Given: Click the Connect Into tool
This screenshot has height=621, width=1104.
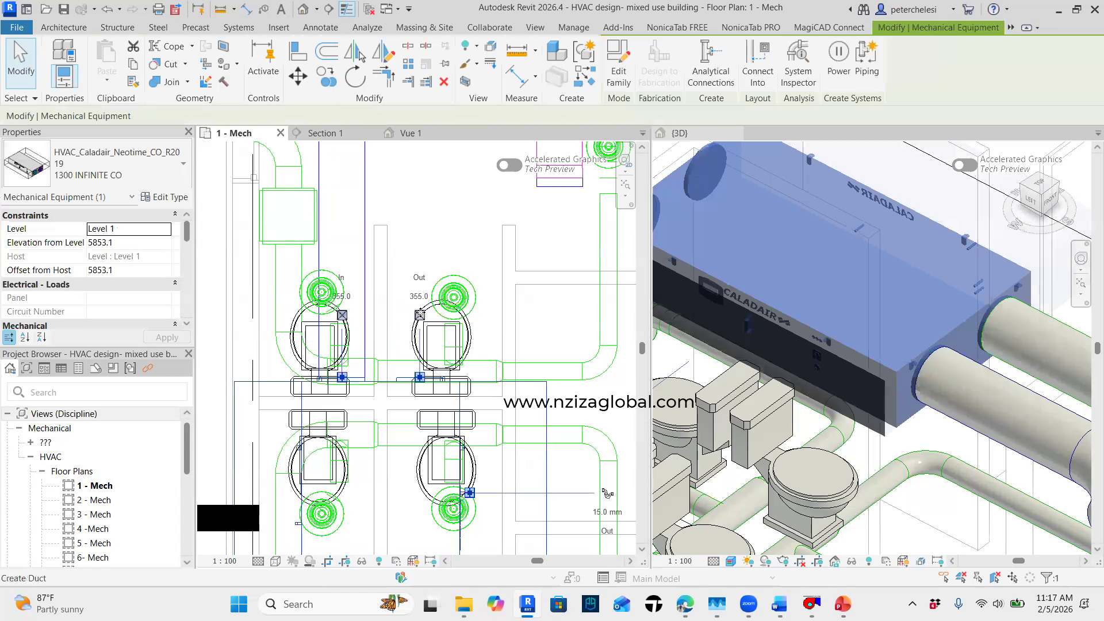Looking at the screenshot, I should (757, 63).
